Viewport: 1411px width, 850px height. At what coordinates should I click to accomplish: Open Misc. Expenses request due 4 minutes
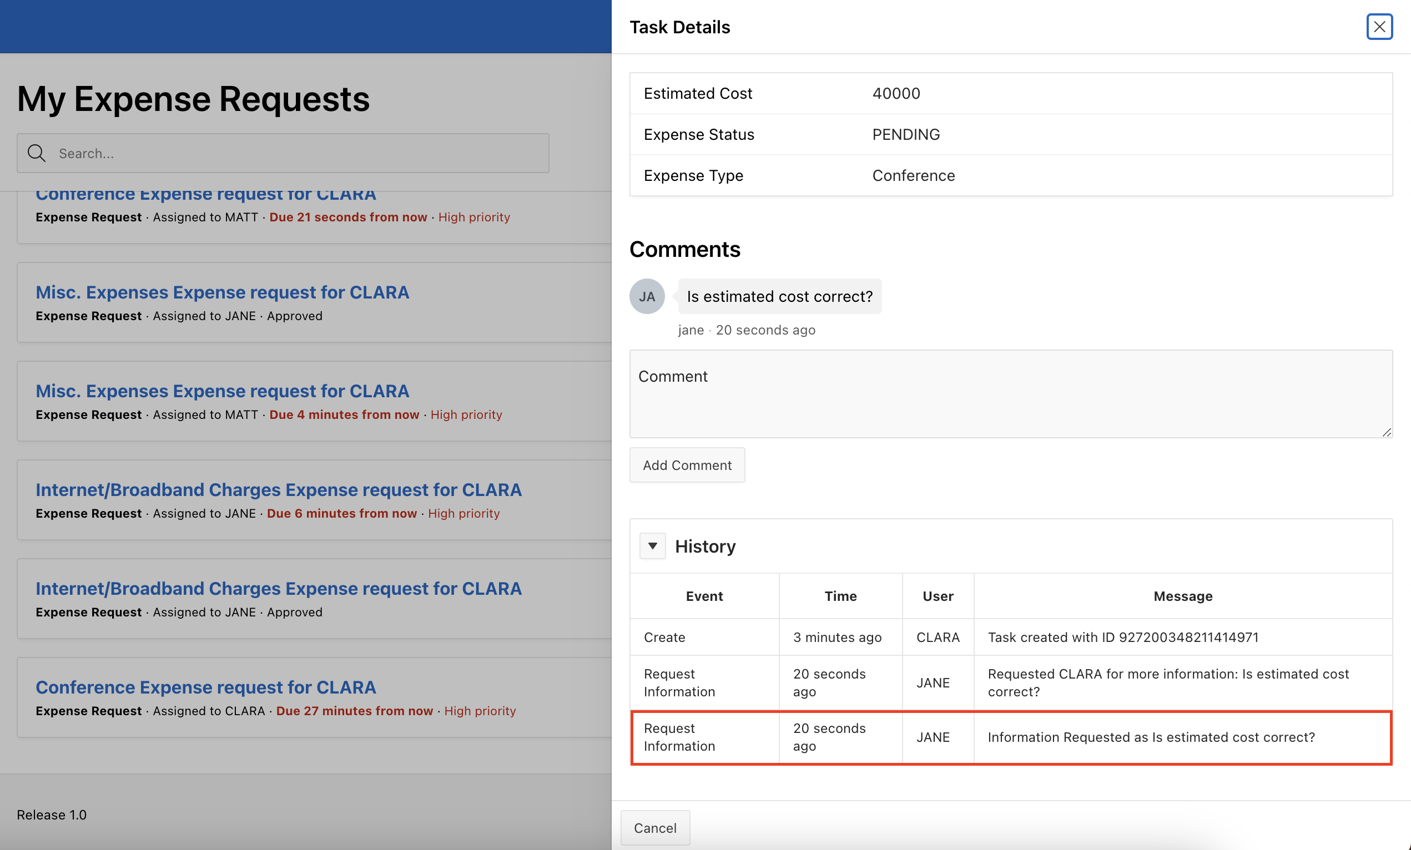click(222, 391)
